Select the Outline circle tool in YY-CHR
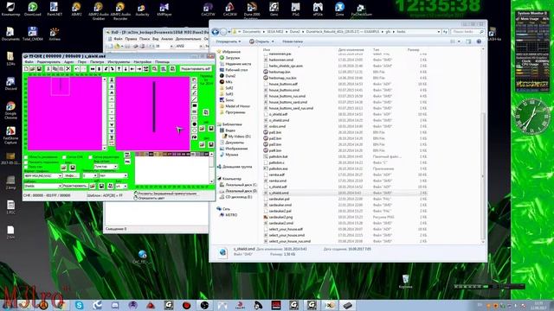This screenshot has height=311, width=554. coord(194,130)
